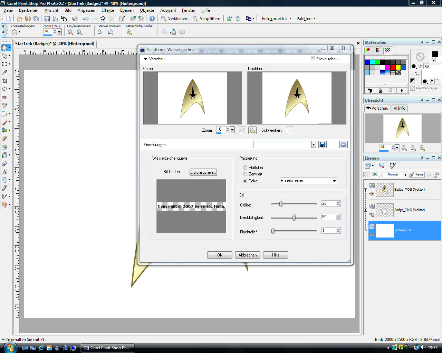Select the Text tool
Image resolution: width=442 pixels, height=353 pixels.
point(4,172)
